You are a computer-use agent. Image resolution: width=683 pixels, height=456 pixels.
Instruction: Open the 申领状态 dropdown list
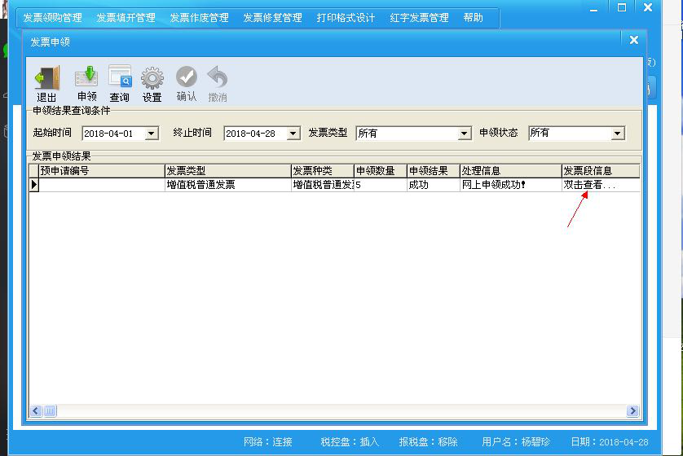click(618, 134)
